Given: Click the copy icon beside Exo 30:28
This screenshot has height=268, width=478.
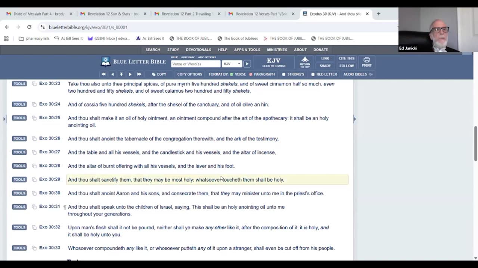Looking at the screenshot, I should pyautogui.click(x=34, y=166).
